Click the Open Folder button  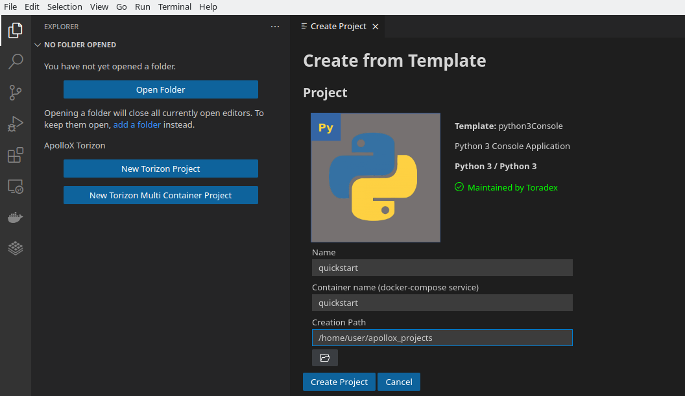coord(160,89)
